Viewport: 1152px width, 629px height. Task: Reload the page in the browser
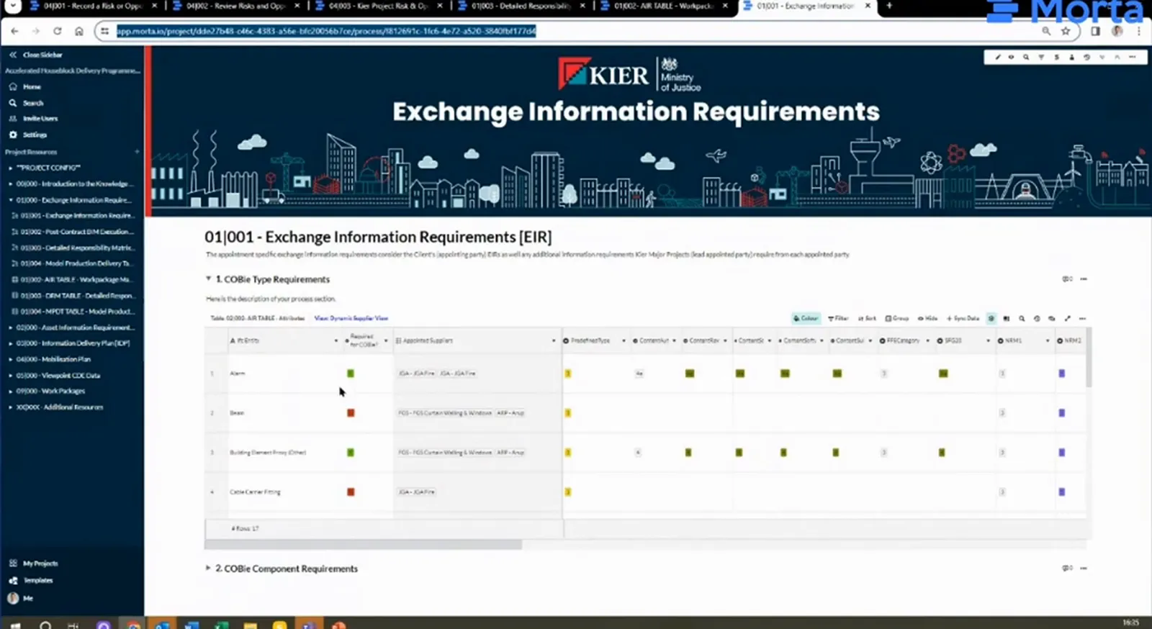(58, 31)
